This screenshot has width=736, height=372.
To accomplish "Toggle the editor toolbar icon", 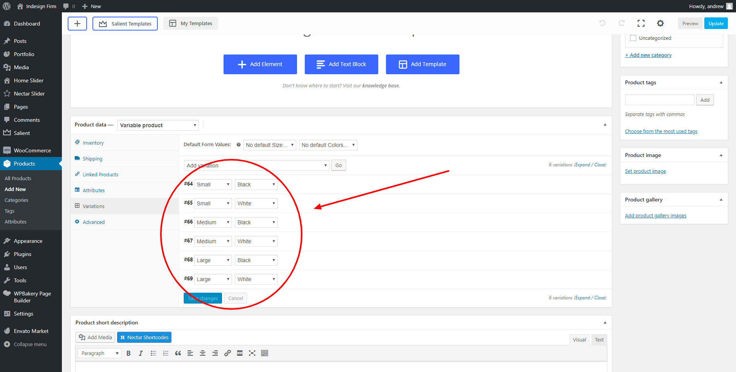I will [265, 353].
